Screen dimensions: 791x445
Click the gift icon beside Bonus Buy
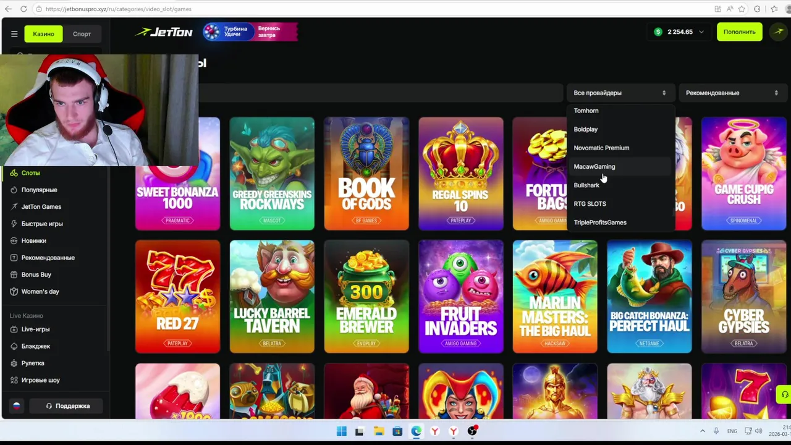click(x=14, y=274)
